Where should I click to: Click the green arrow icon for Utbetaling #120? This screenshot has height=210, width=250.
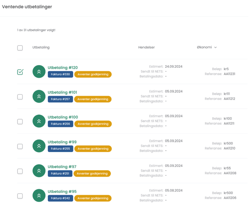click(39, 72)
